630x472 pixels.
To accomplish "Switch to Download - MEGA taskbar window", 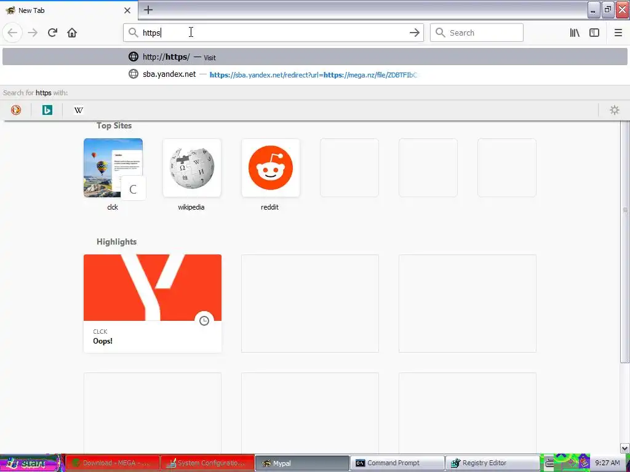I will (113, 463).
